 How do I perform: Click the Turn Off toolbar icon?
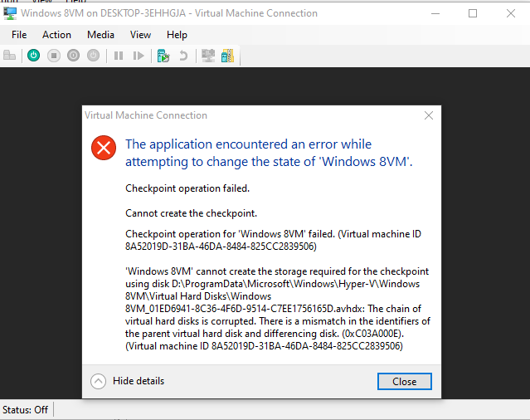(x=54, y=56)
